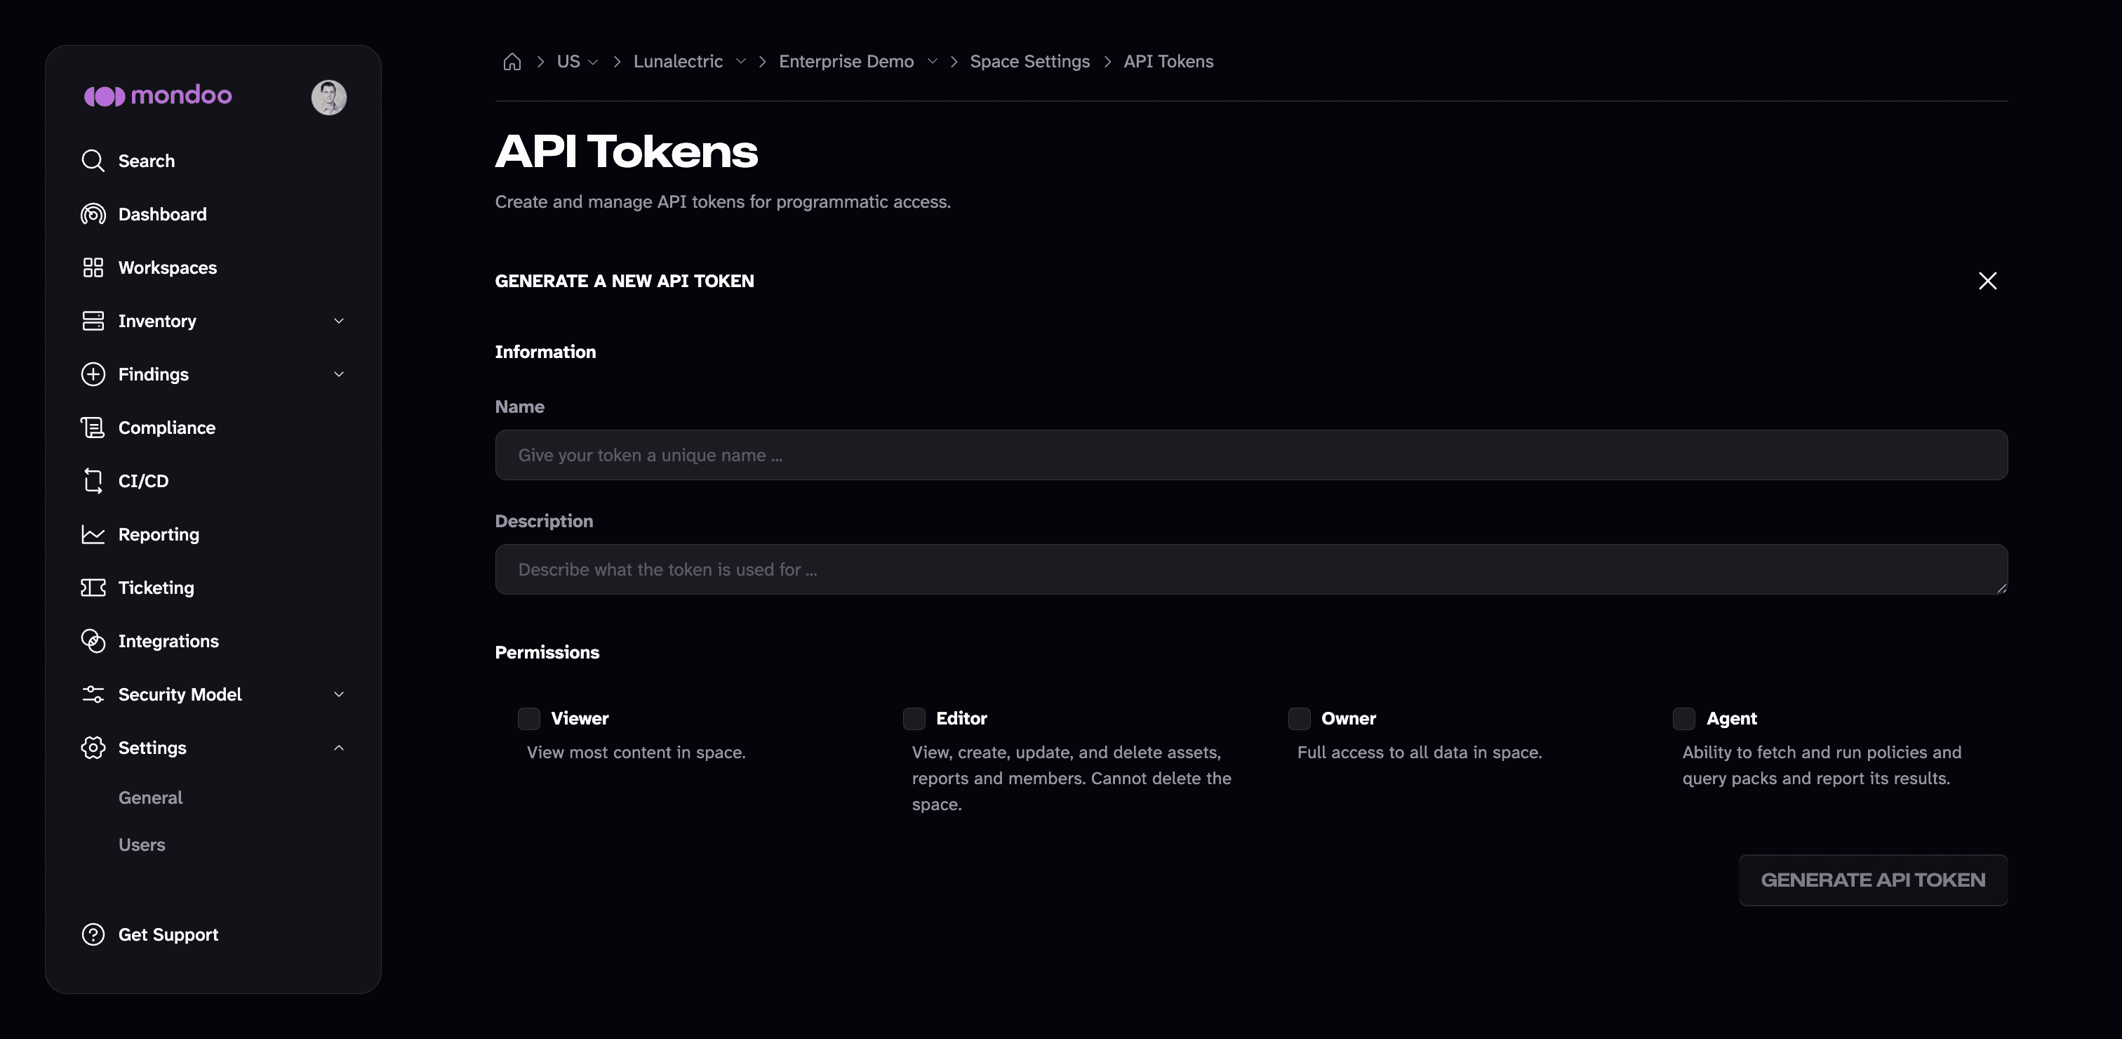Viewport: 2122px width, 1039px height.
Task: Click the Reporting chart icon
Action: pyautogui.click(x=93, y=535)
